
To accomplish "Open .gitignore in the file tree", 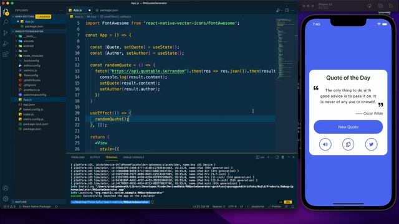I will [30, 85].
